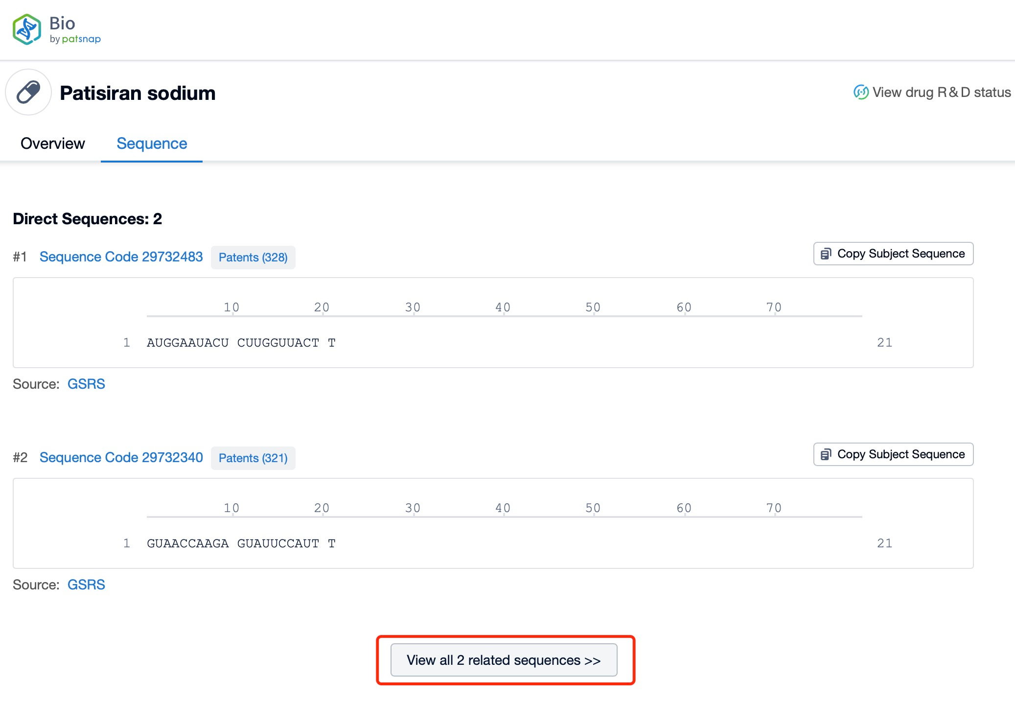
Task: Click Patents (321) badge
Action: coord(253,458)
